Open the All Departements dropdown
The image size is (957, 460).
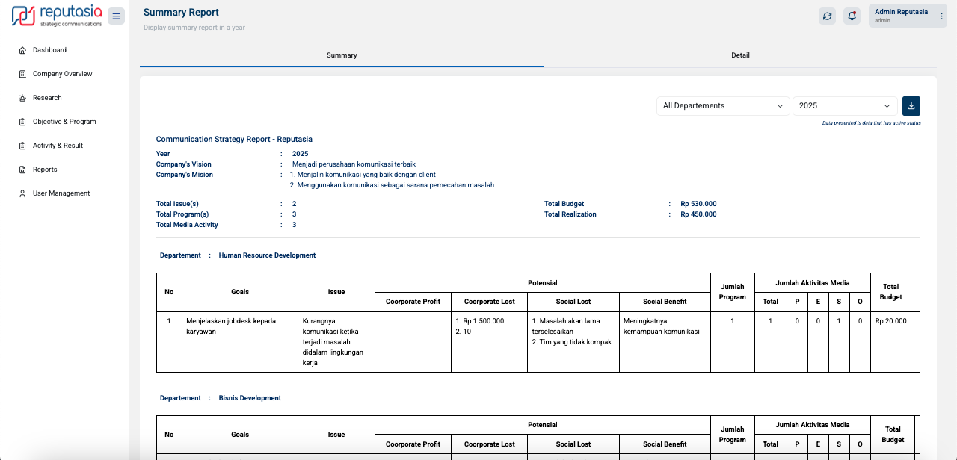point(722,106)
